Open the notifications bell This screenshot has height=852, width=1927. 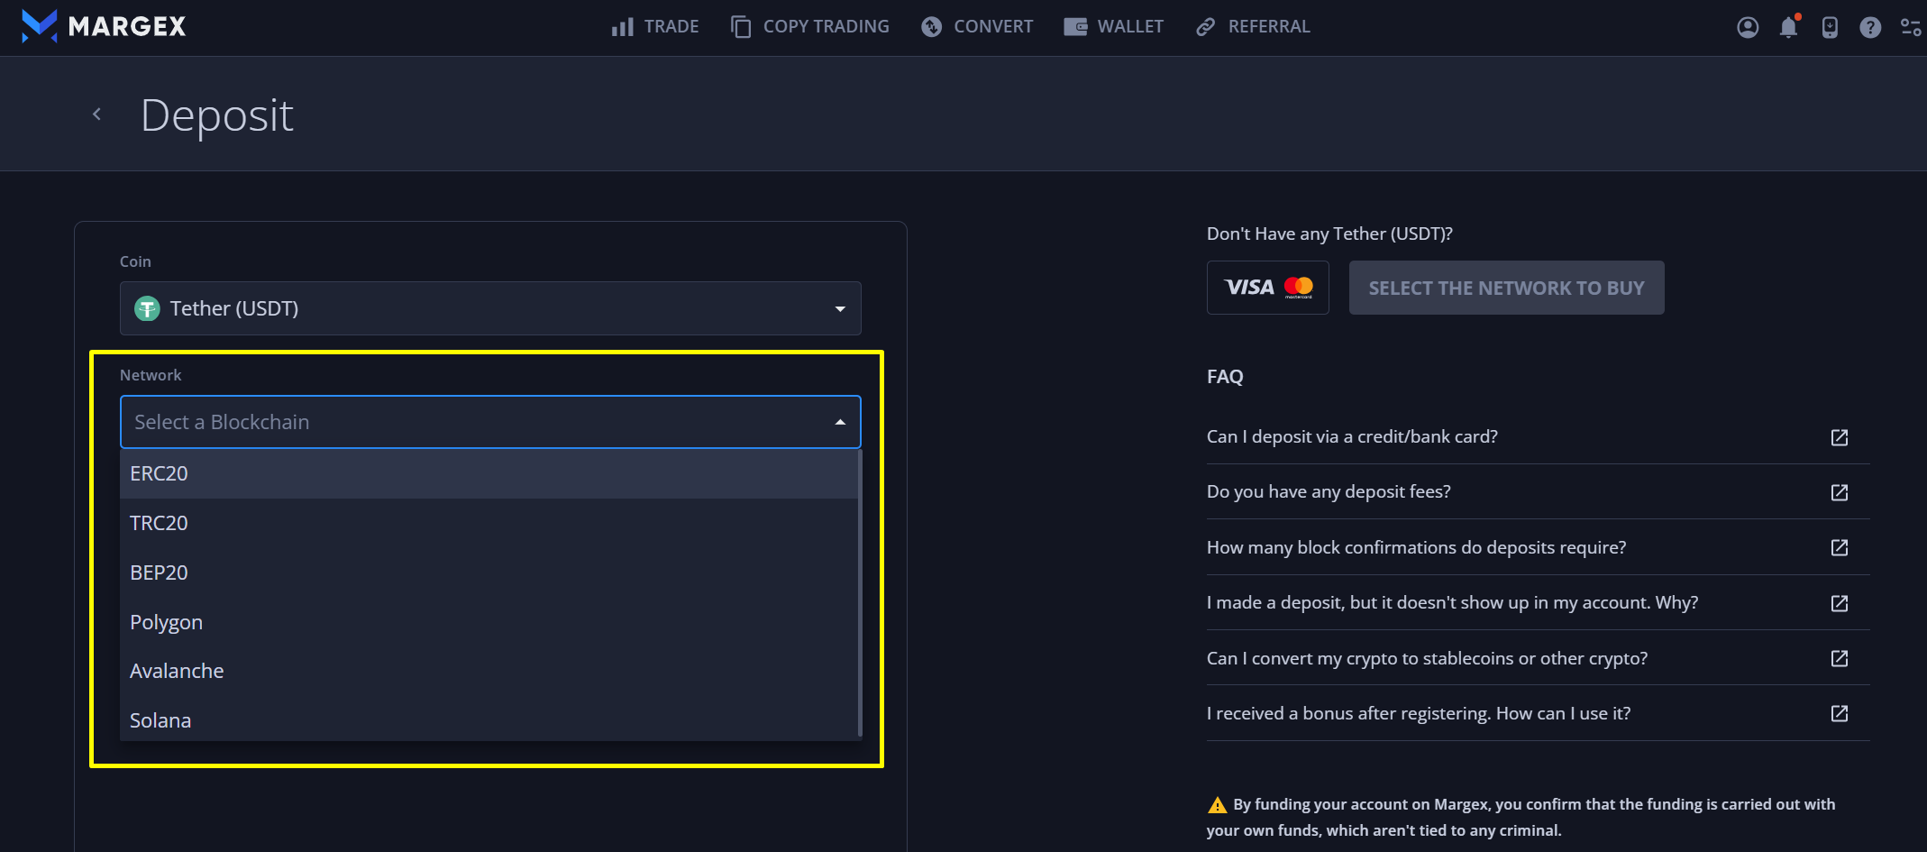[x=1788, y=27]
